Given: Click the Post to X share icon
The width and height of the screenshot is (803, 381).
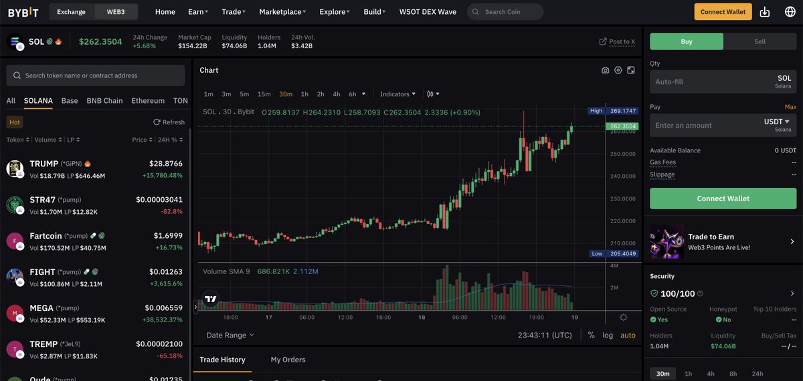Looking at the screenshot, I should coord(603,41).
